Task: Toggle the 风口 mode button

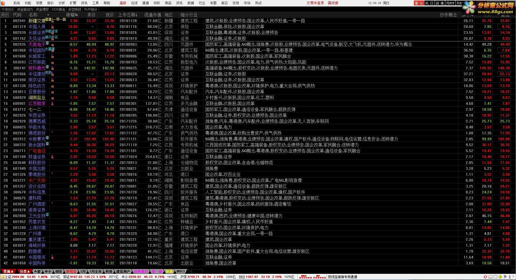Action: (x=429, y=3)
